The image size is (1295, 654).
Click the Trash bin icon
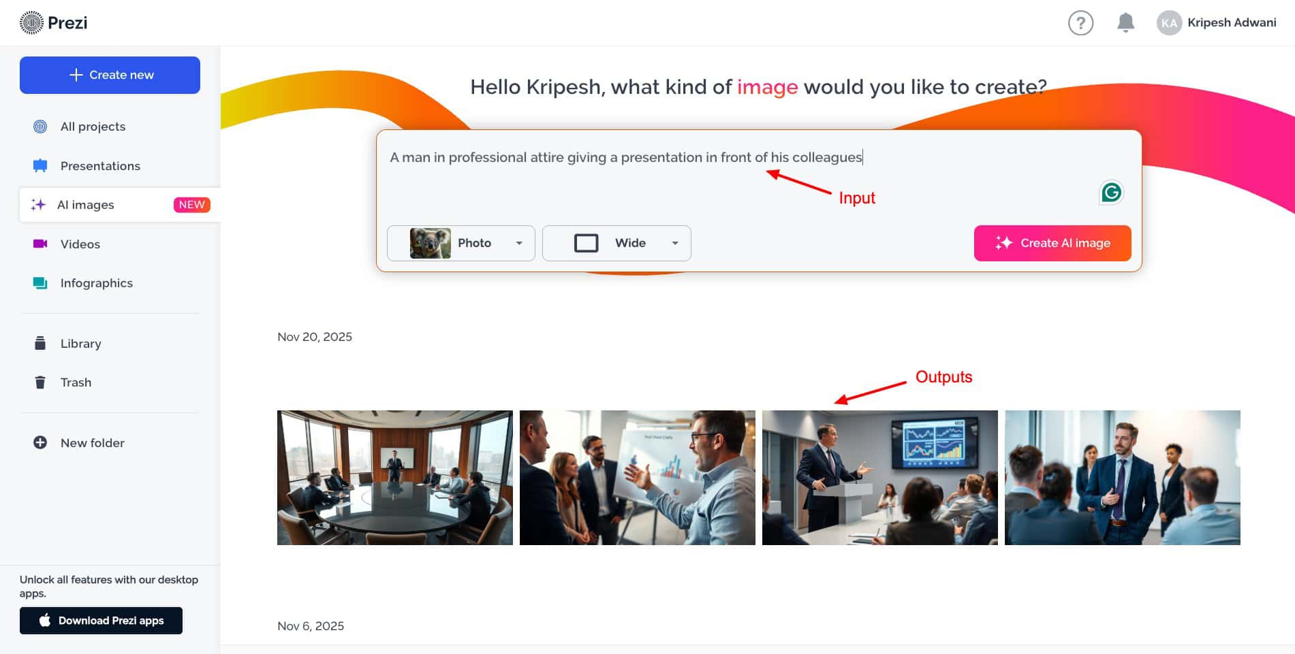tap(40, 382)
